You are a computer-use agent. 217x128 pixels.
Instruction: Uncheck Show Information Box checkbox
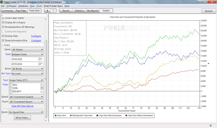pos(3,40)
